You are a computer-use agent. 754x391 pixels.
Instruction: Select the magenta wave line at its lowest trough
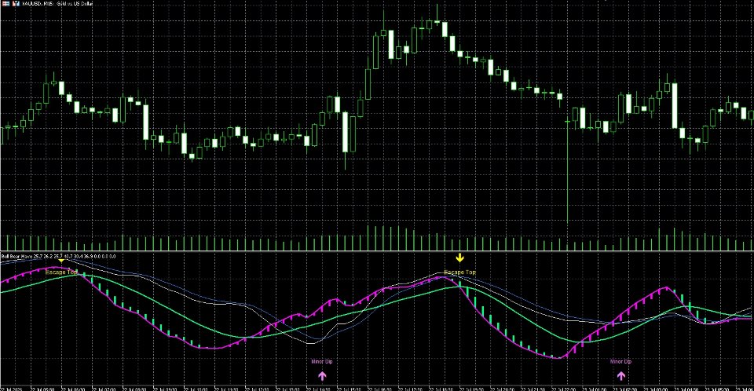tap(558, 358)
